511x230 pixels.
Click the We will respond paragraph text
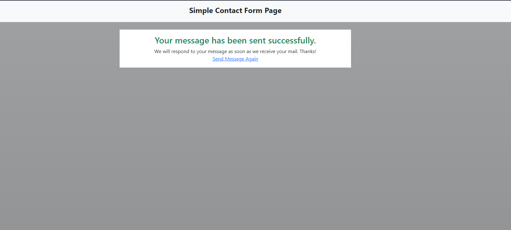coord(235,52)
